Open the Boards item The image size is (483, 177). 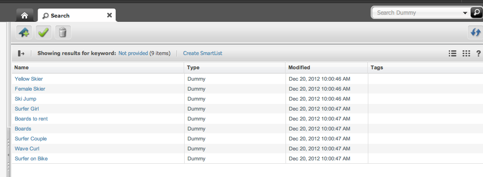coord(23,129)
